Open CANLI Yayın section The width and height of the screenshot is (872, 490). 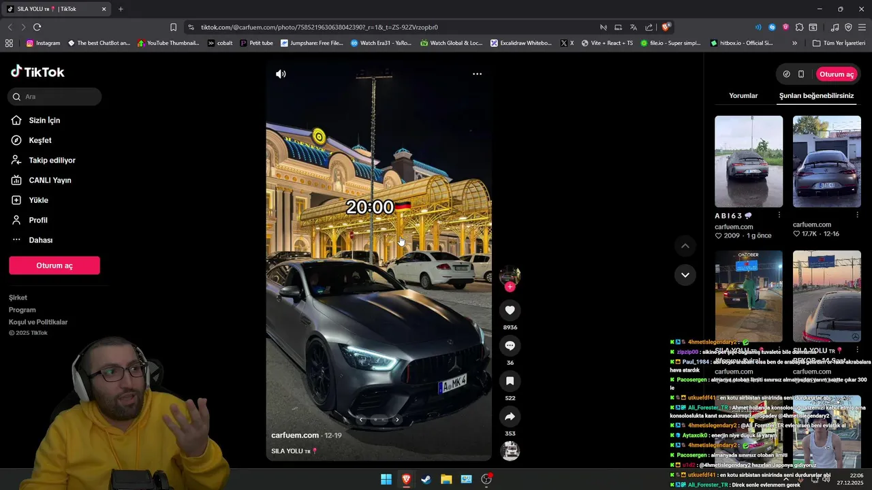coord(50,180)
